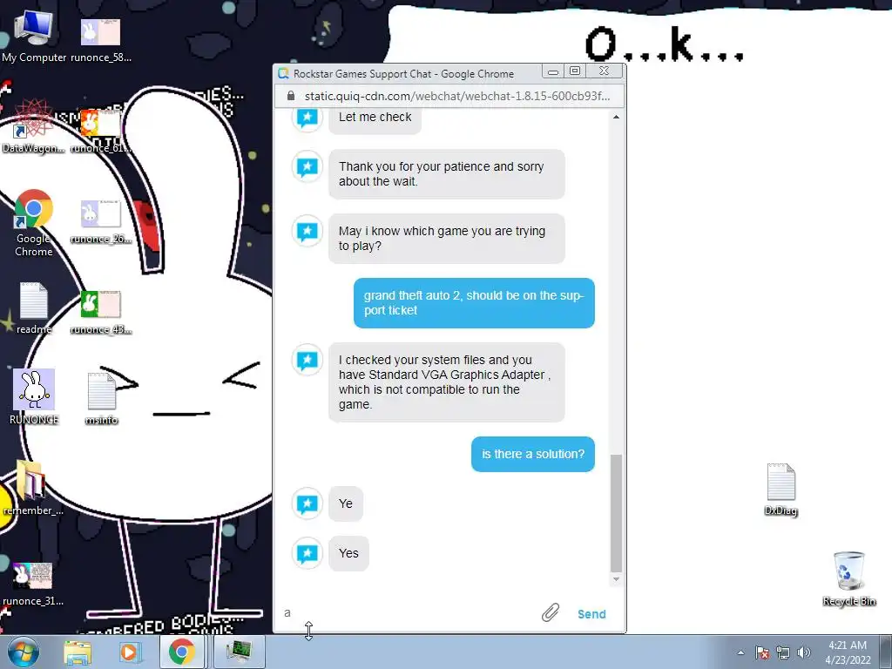
Task: Click the lock icon in address bar
Action: pyautogui.click(x=291, y=96)
